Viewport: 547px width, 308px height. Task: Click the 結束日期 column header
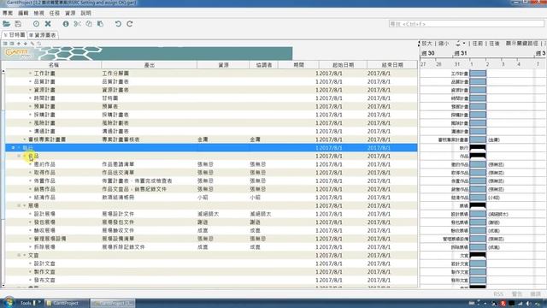coord(392,65)
